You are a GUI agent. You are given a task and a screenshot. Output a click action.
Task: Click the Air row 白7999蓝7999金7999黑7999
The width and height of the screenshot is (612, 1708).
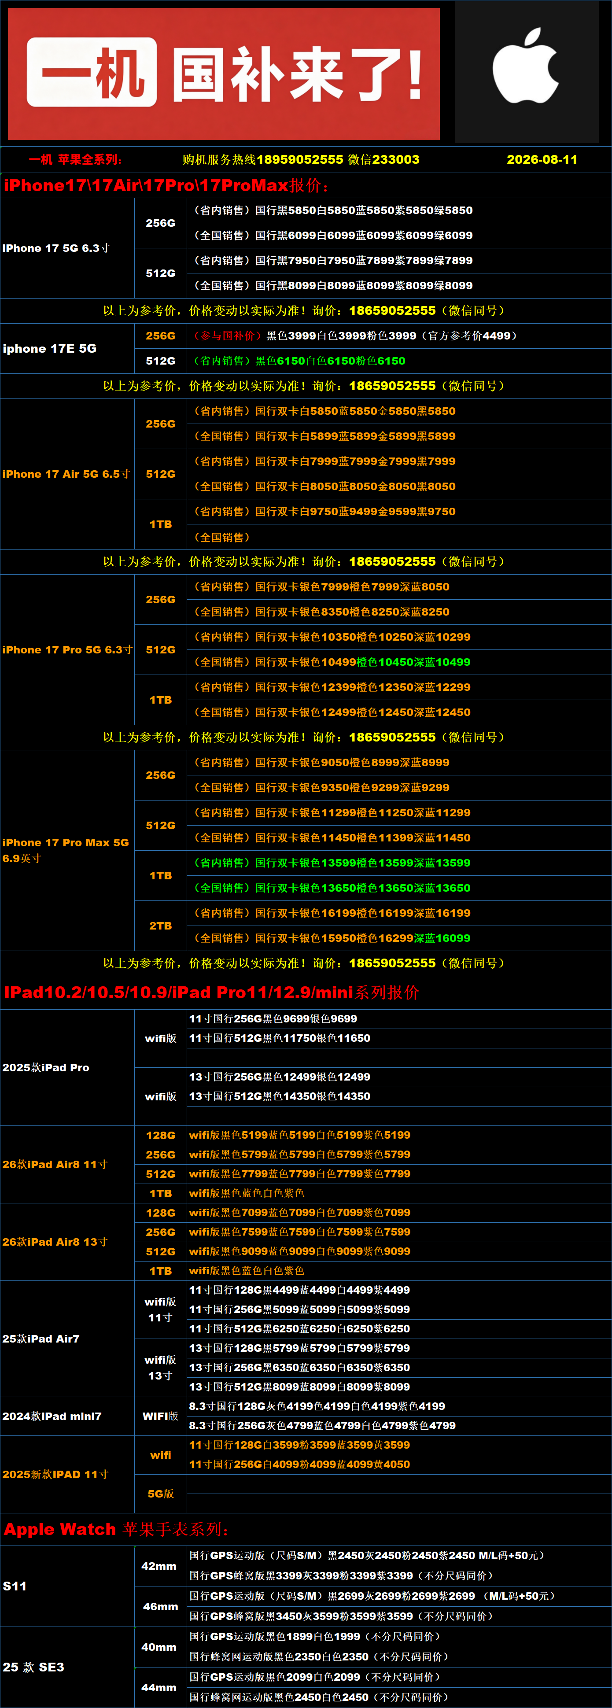399,461
